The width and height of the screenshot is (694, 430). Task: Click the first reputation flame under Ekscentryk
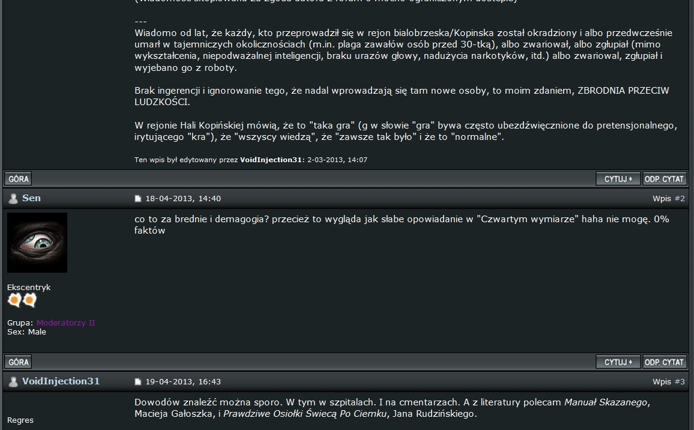[14, 300]
